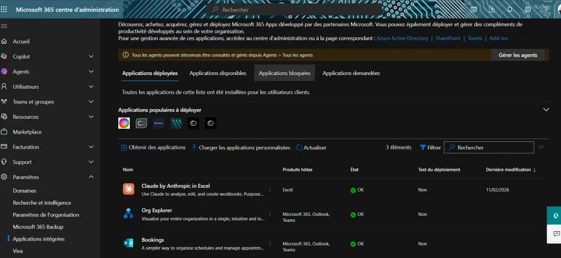Collapse the Paramètres navigation section
The width and height of the screenshot is (561, 258).
pyautogui.click(x=91, y=177)
